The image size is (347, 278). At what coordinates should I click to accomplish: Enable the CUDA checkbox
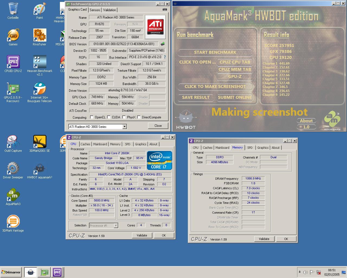[x=109, y=117]
